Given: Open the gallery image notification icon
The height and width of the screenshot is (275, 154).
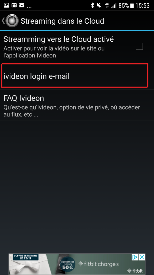Looking at the screenshot, I should click(6, 5).
